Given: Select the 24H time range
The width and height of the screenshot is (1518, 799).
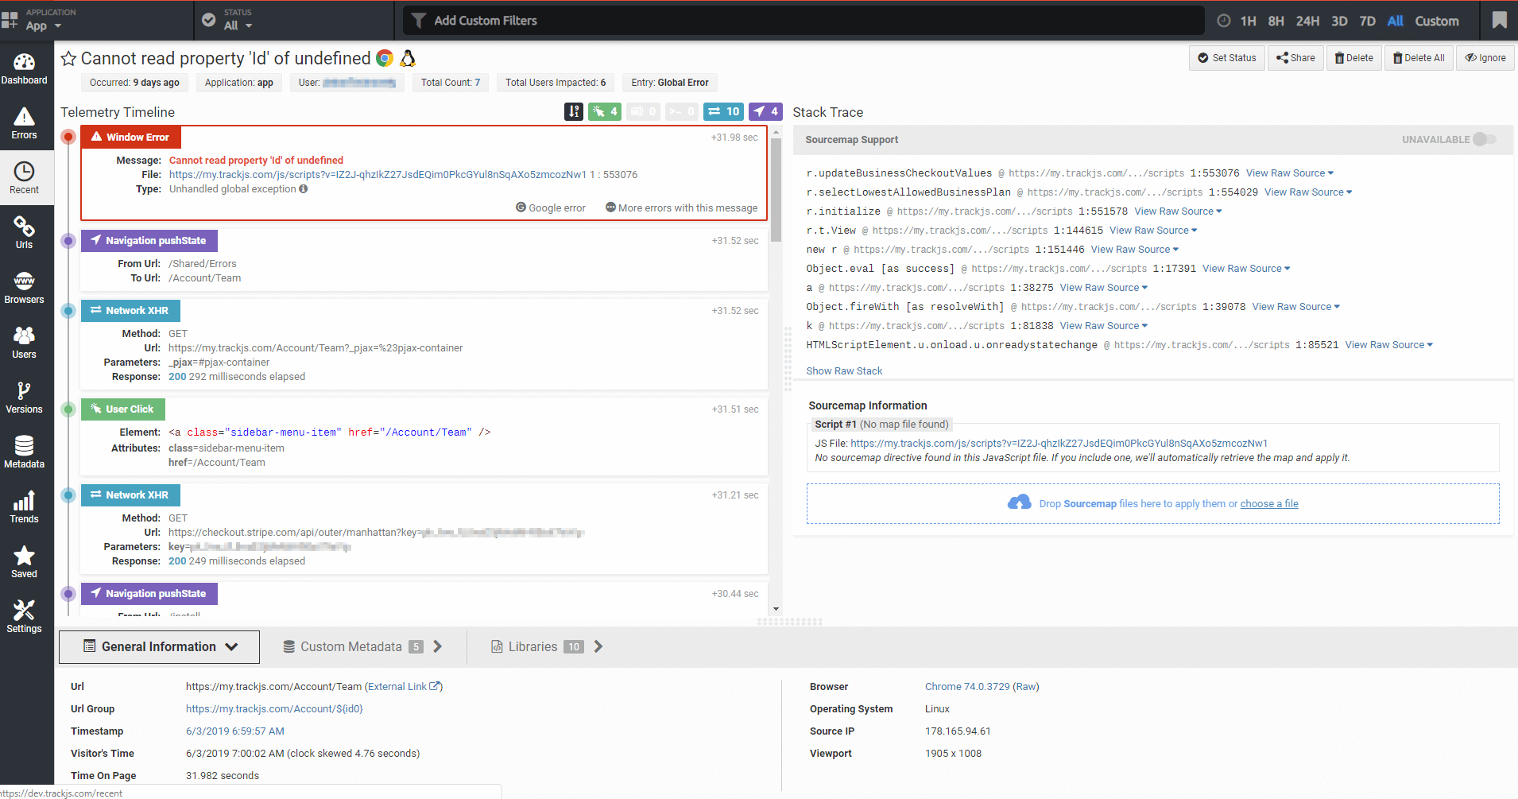Looking at the screenshot, I should [1307, 21].
